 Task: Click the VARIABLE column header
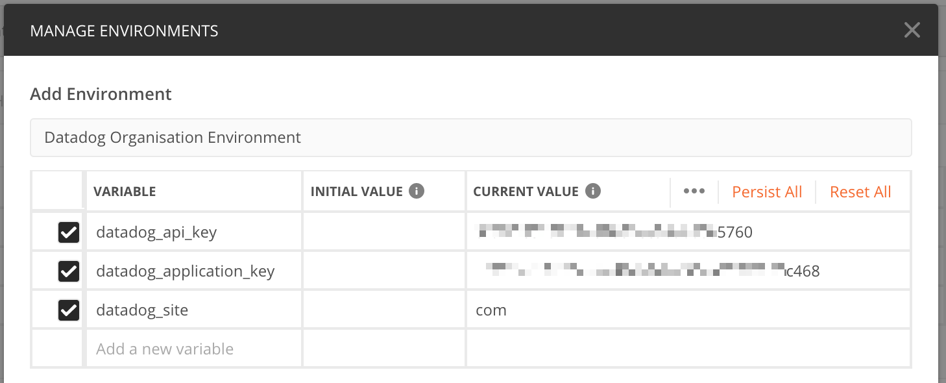pos(126,191)
